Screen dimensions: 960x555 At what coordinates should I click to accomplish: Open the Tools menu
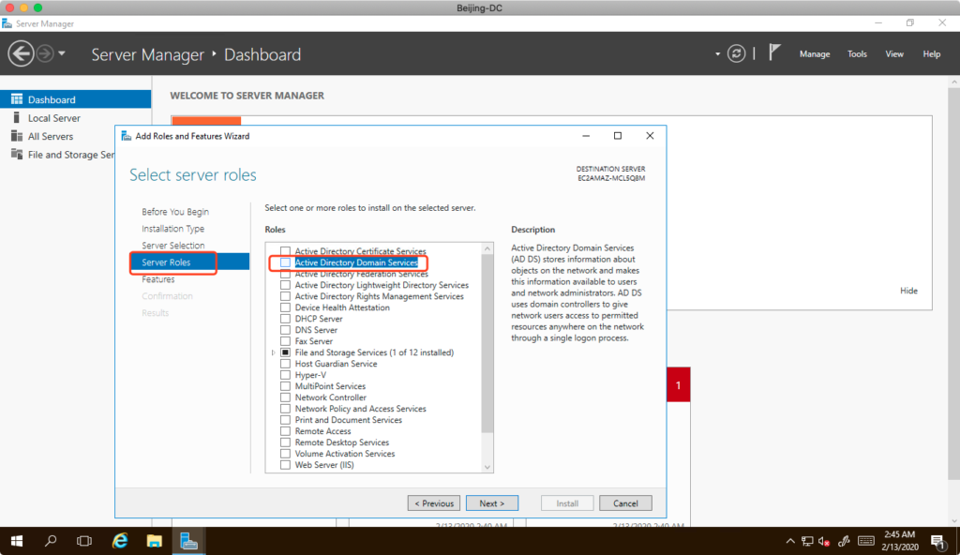[857, 54]
